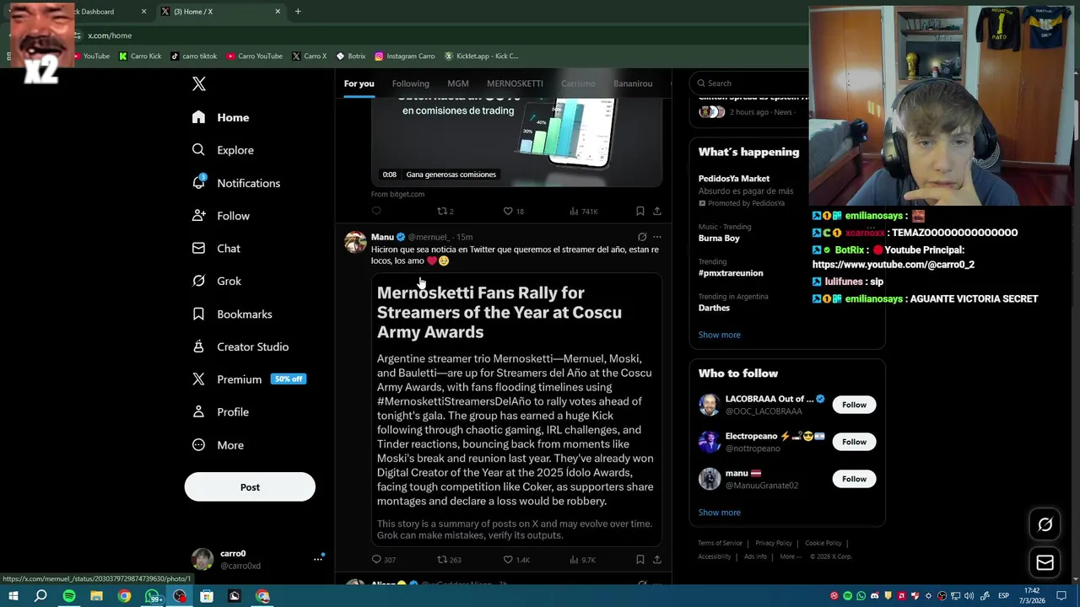Open Windows search in taskbar
This screenshot has height=607, width=1080.
(40, 596)
